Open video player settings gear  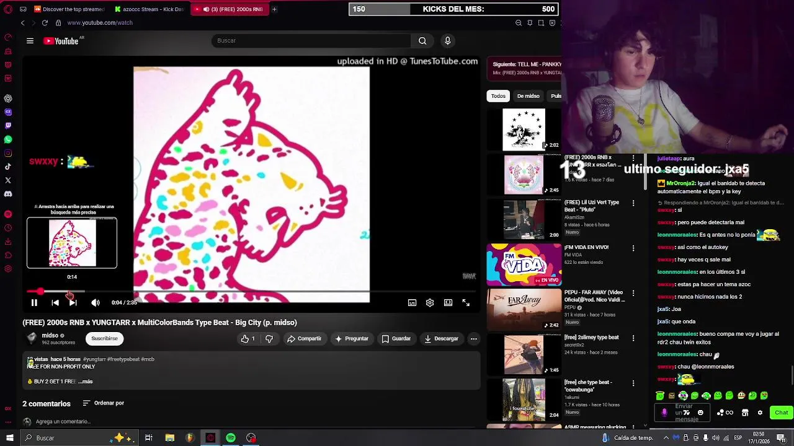(x=430, y=303)
